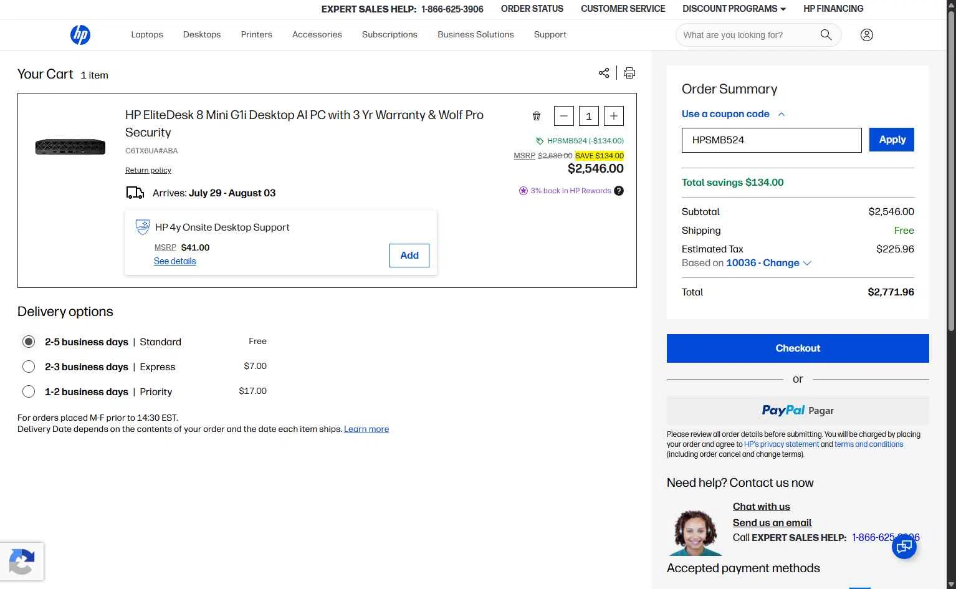
Task: Open terms and conditions link
Action: 869,444
